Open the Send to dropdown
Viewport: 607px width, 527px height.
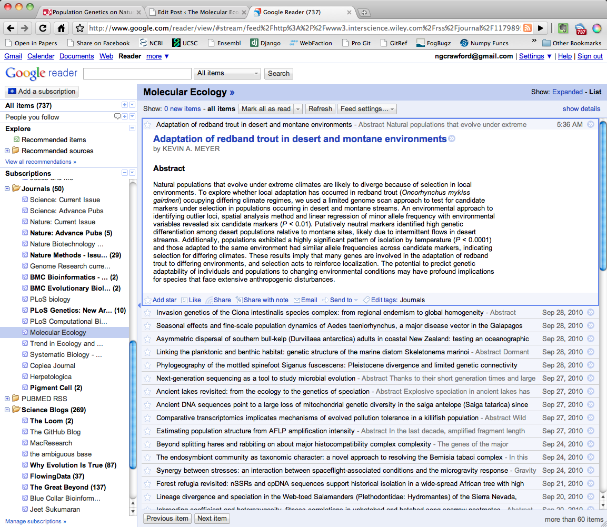(341, 300)
